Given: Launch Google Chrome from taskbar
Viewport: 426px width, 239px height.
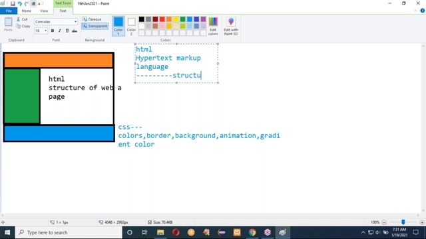Looking at the screenshot, I should click(252, 232).
